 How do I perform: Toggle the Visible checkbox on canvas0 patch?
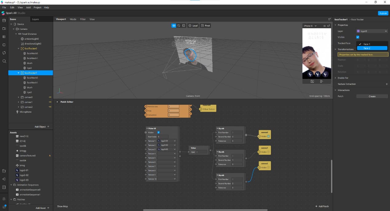(268, 136)
